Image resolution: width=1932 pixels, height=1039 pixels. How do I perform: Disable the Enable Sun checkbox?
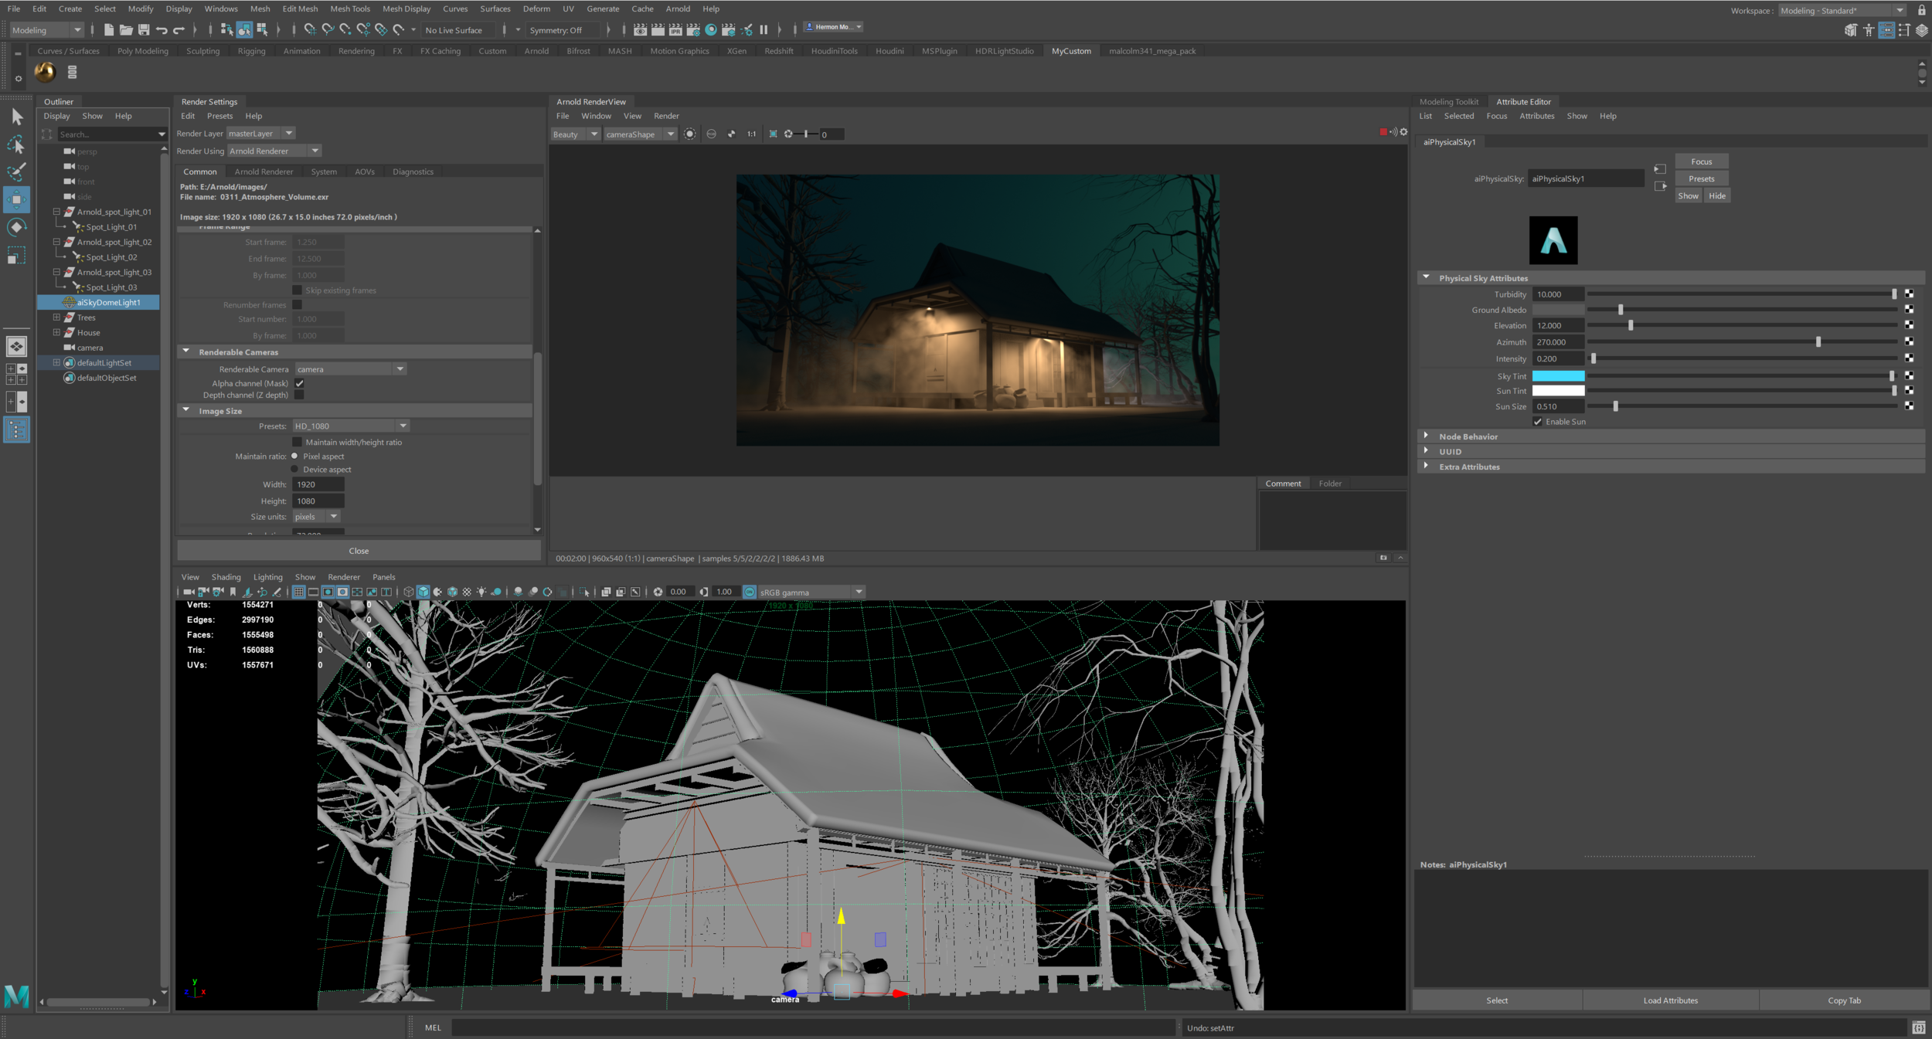click(x=1538, y=422)
